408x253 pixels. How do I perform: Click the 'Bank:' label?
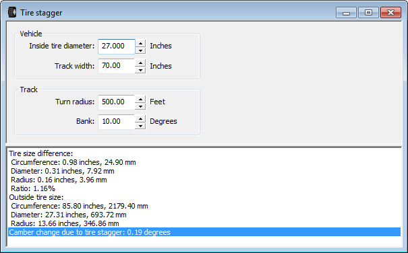point(86,121)
